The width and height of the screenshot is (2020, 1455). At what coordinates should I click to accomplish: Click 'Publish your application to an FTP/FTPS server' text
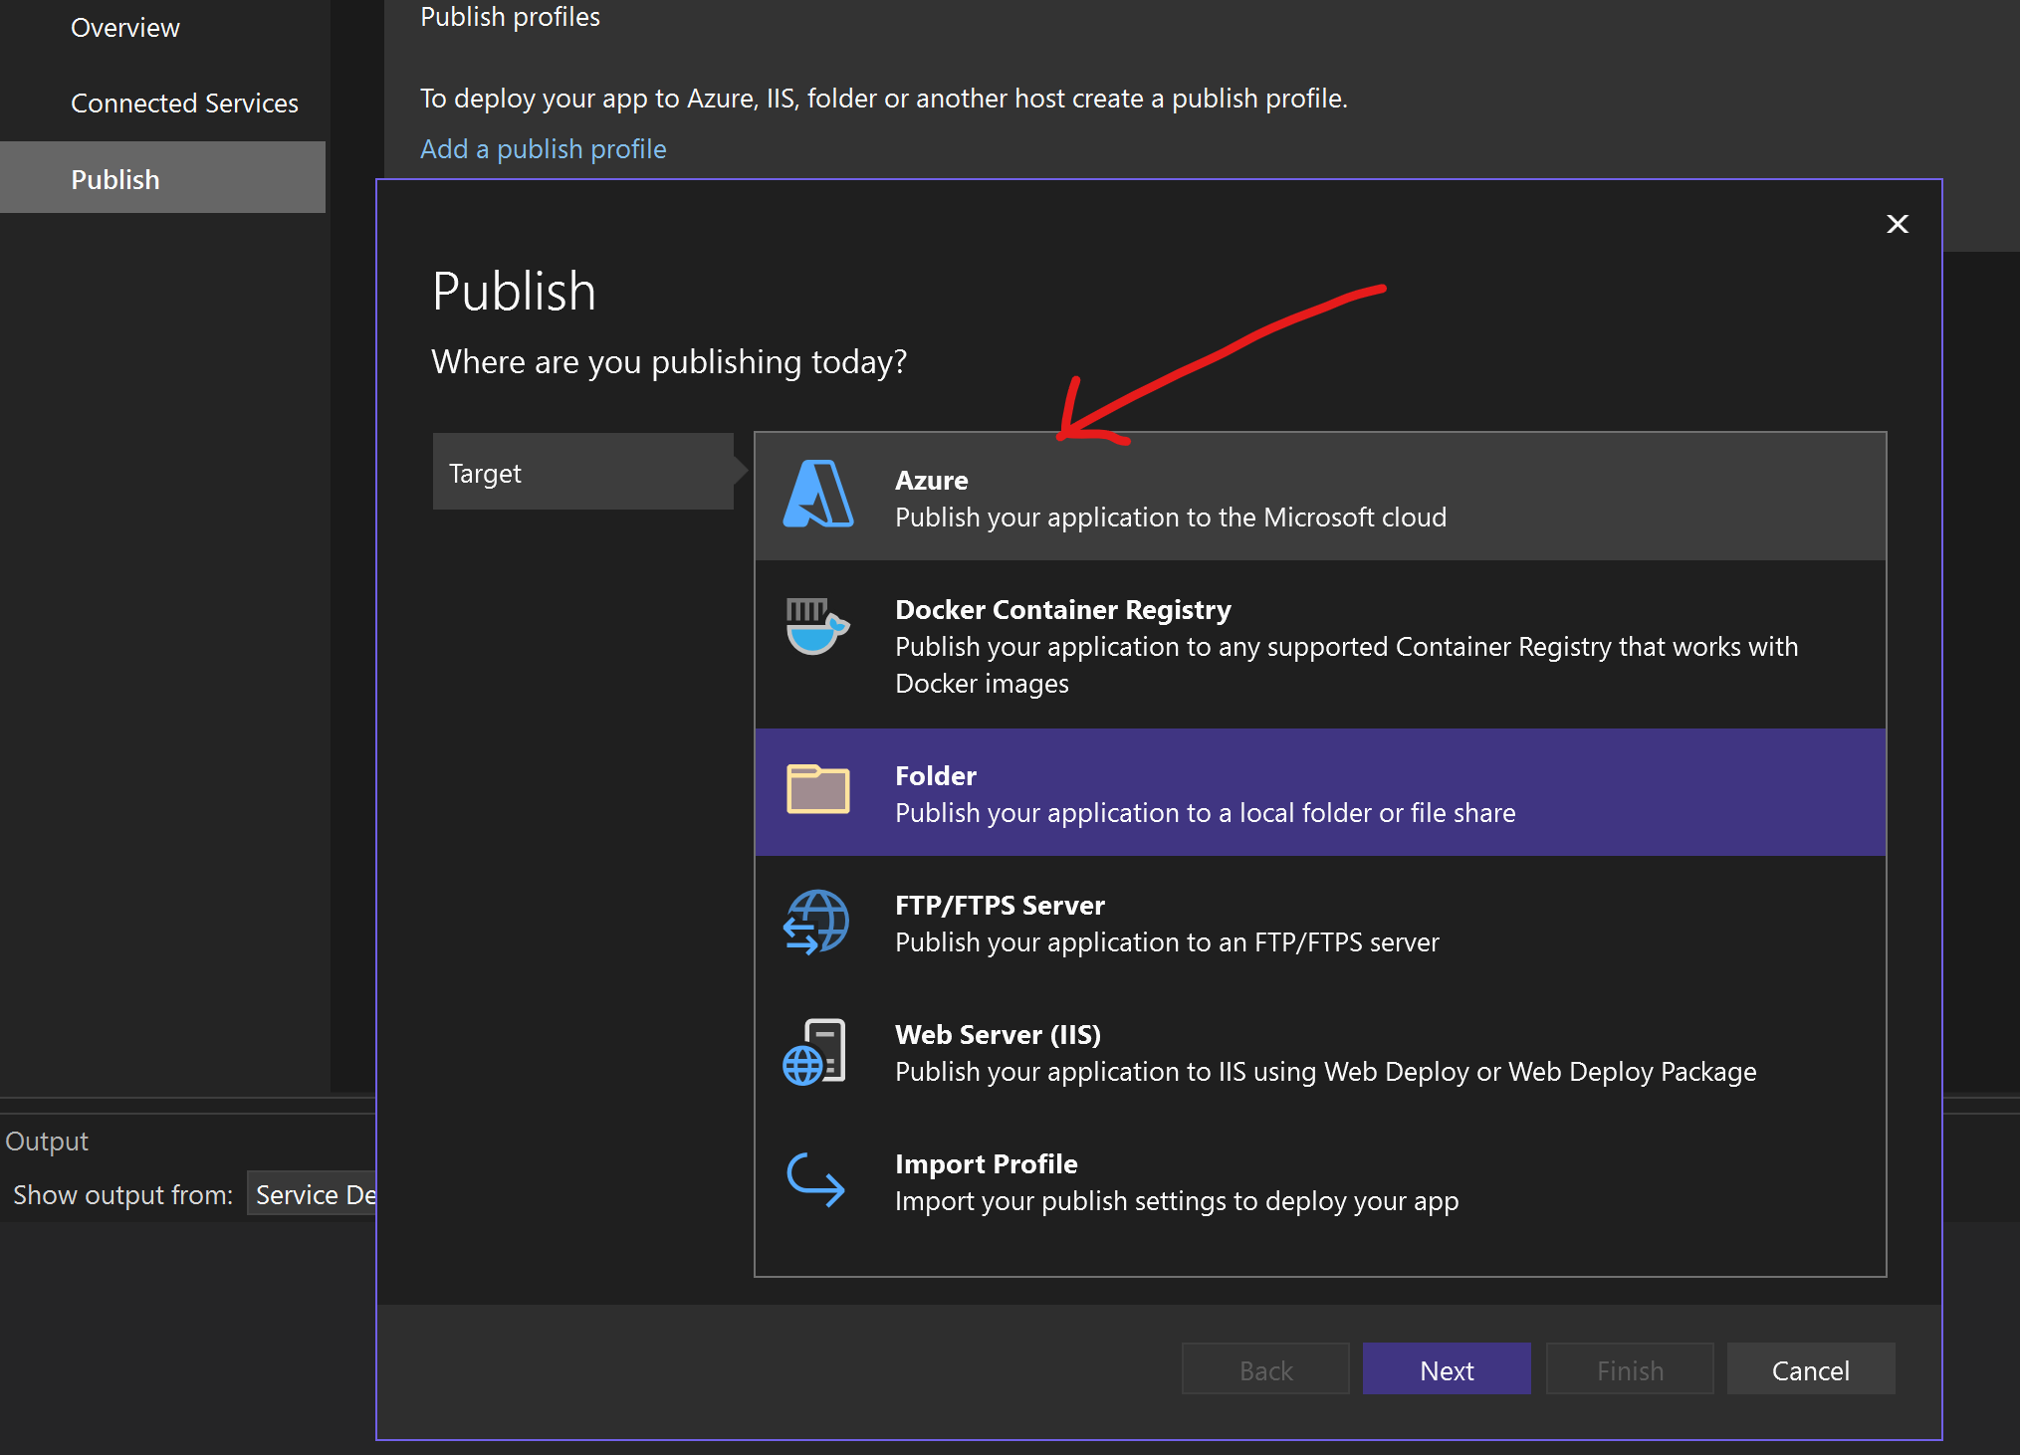point(1167,941)
